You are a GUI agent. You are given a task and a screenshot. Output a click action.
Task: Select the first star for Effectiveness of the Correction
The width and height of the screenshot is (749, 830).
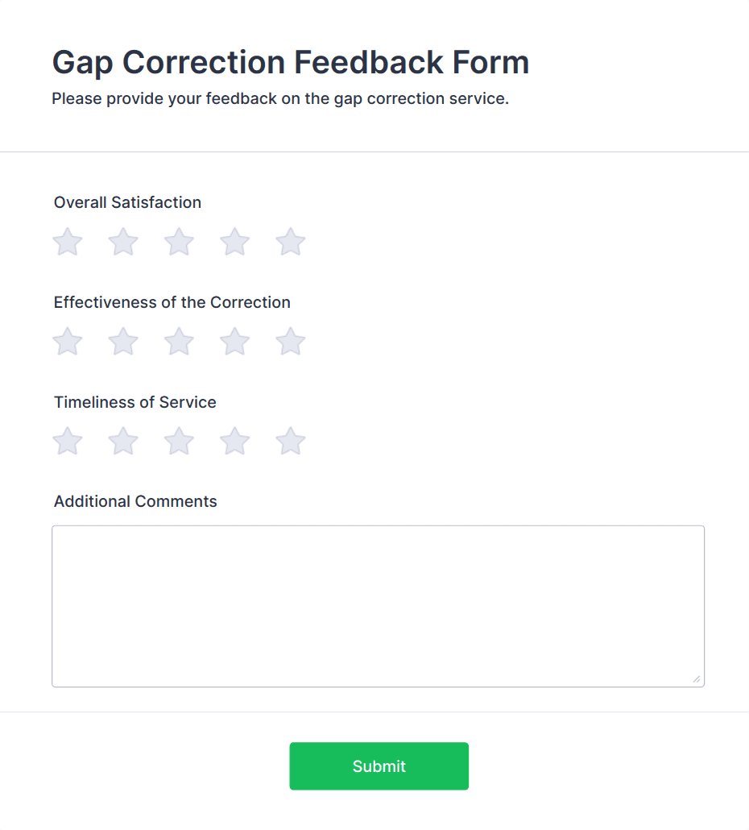point(68,341)
